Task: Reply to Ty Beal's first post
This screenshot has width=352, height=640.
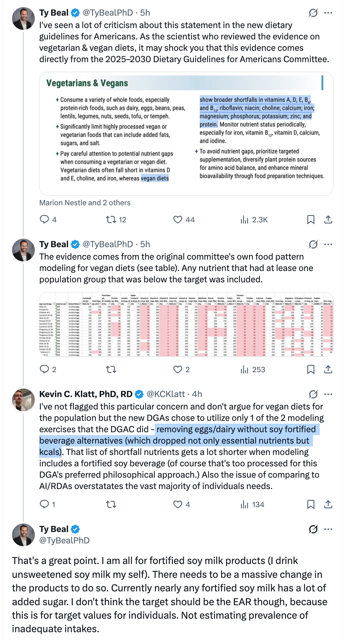Action: point(44,219)
